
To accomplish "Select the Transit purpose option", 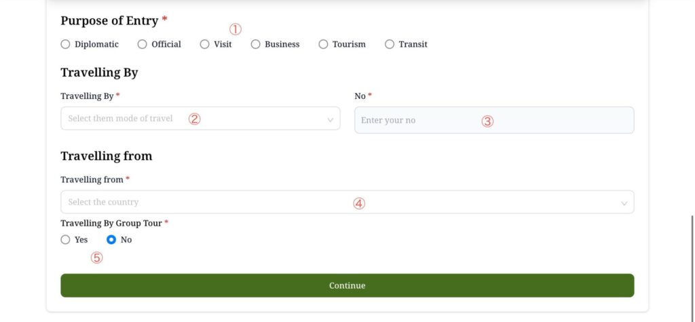I will pyautogui.click(x=389, y=45).
